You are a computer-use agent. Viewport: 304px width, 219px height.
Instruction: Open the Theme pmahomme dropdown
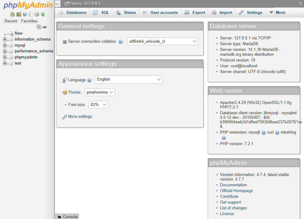coord(100,92)
